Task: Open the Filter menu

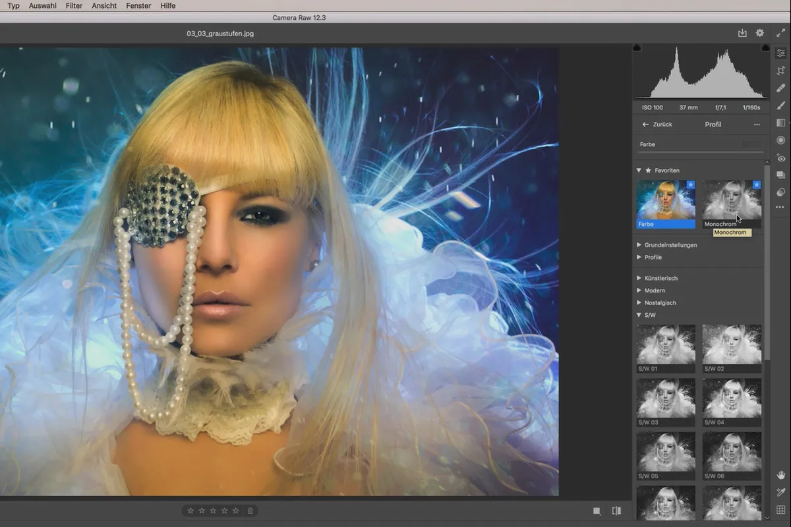Action: 74,5
